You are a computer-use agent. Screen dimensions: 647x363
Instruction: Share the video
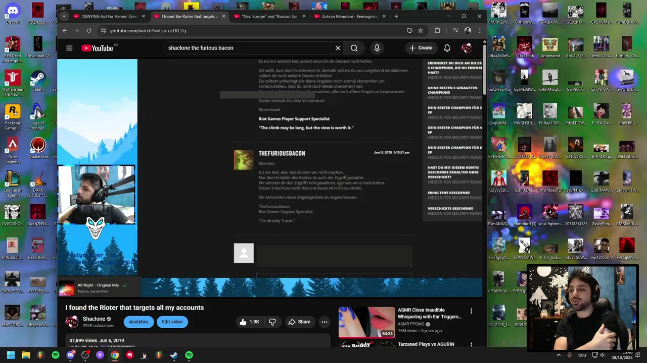pyautogui.click(x=299, y=322)
